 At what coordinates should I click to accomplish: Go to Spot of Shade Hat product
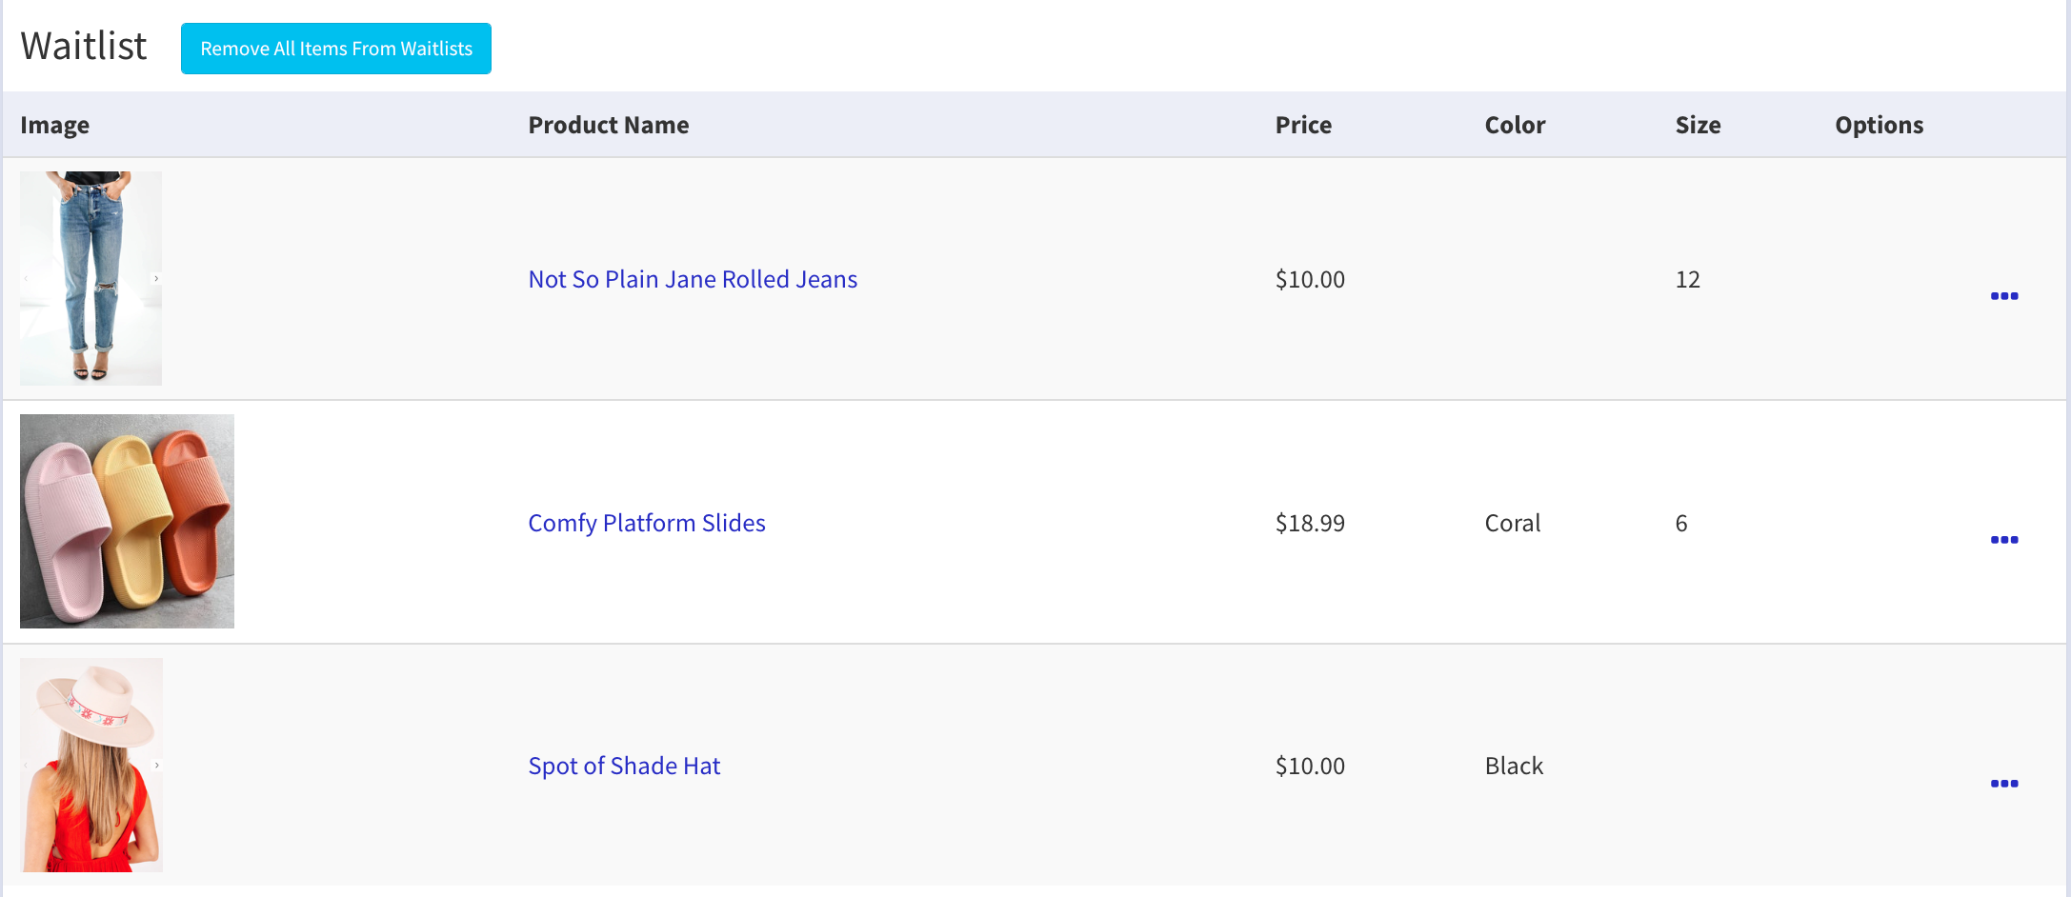click(x=624, y=766)
